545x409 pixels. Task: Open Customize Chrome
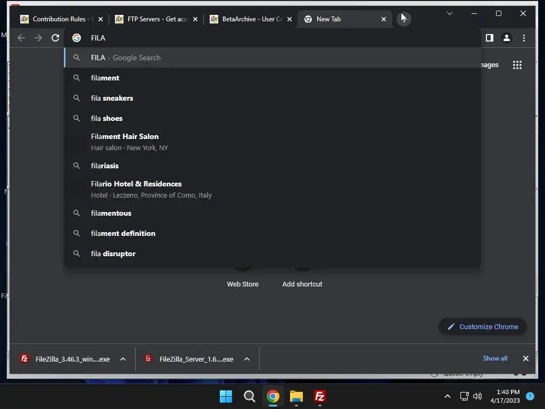pyautogui.click(x=483, y=326)
